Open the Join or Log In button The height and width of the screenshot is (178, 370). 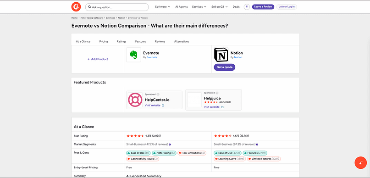click(x=287, y=7)
